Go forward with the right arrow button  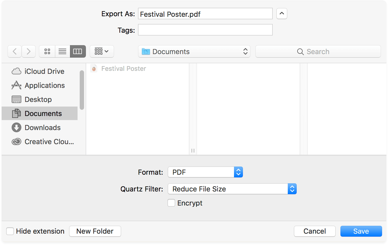(x=29, y=51)
